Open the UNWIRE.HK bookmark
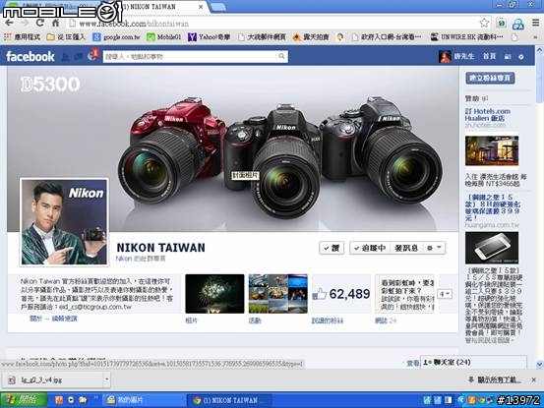The width and height of the screenshot is (544, 408). click(467, 36)
